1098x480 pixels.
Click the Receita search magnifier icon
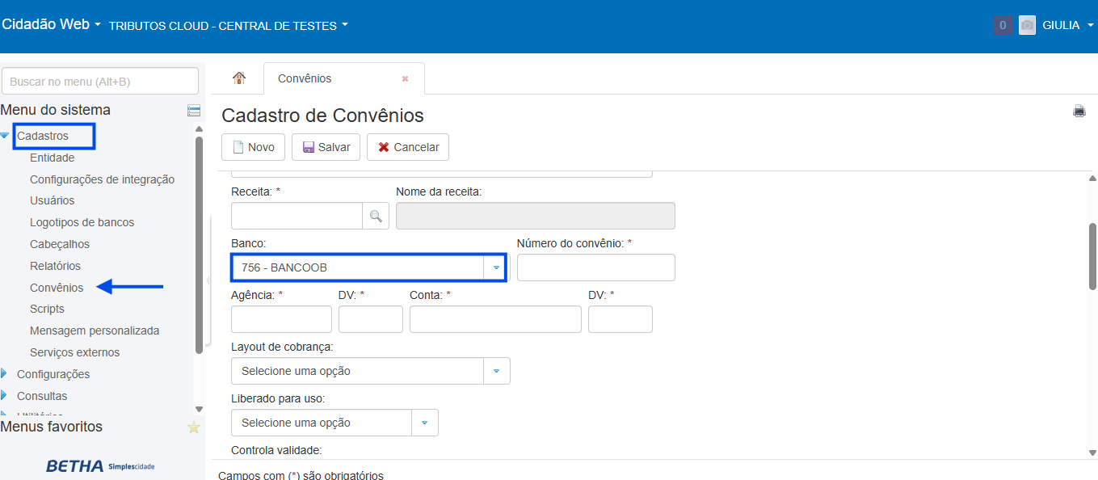tap(376, 216)
